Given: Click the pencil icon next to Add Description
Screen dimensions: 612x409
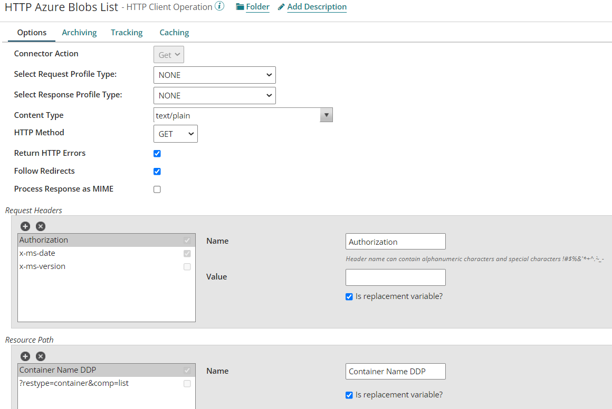Looking at the screenshot, I should tap(280, 7).
